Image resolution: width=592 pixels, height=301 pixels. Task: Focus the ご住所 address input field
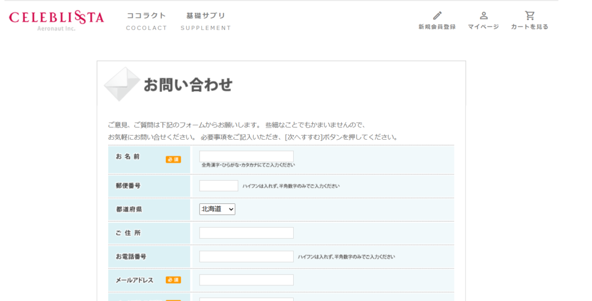coord(246,233)
